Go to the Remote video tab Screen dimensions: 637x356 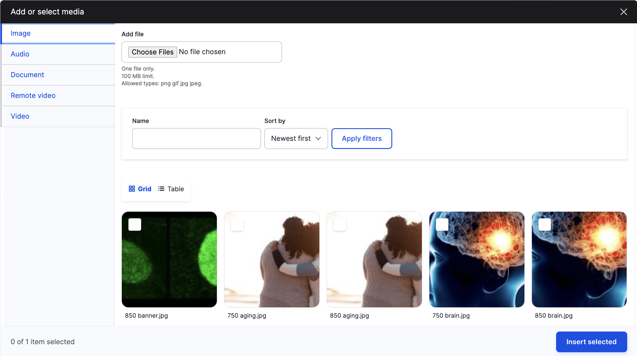click(x=33, y=95)
